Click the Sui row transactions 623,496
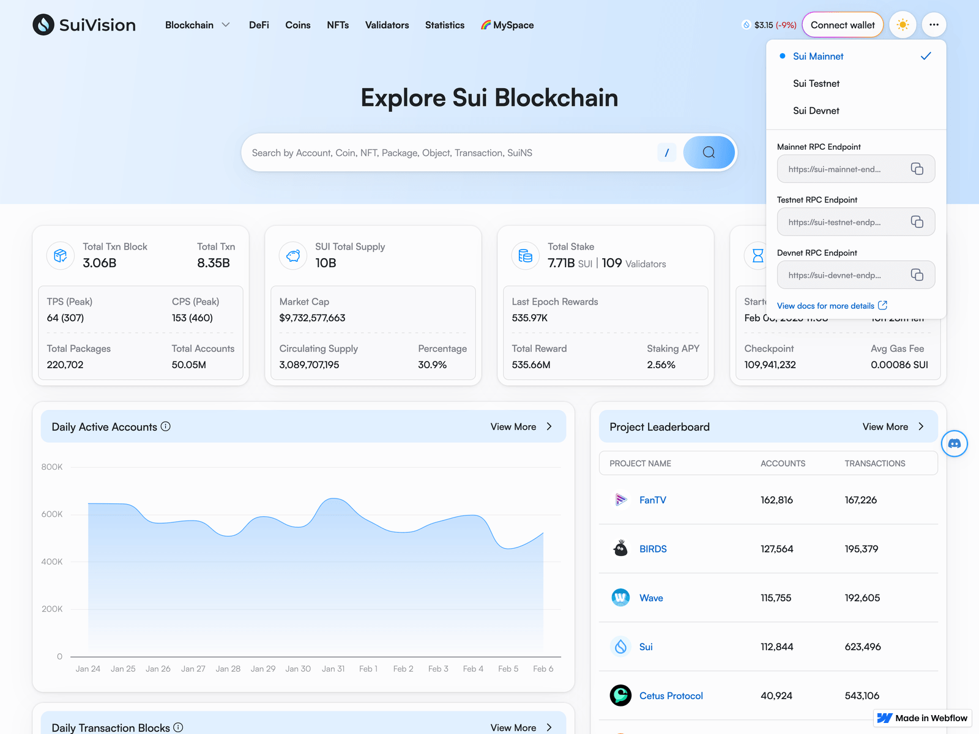Image resolution: width=979 pixels, height=734 pixels. tap(863, 647)
